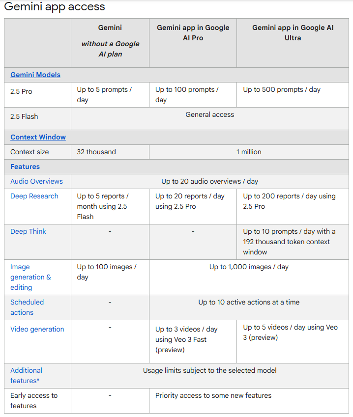Click the Features section header
353x417 pixels.
click(25, 167)
